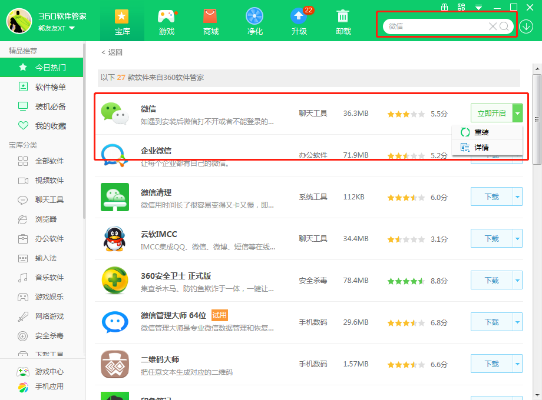The width and height of the screenshot is (542, 400).
Task: Click the 二维码大师 app icon
Action: 115,364
